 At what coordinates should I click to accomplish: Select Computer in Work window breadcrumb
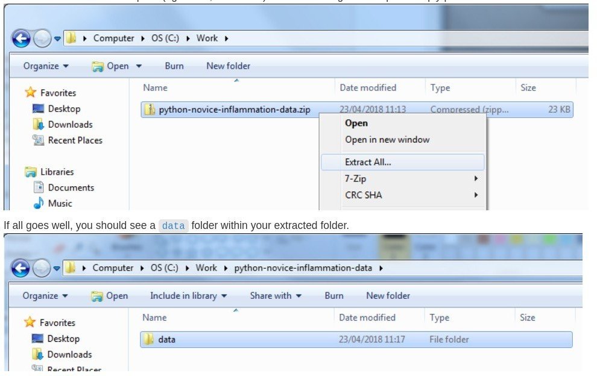coord(113,38)
